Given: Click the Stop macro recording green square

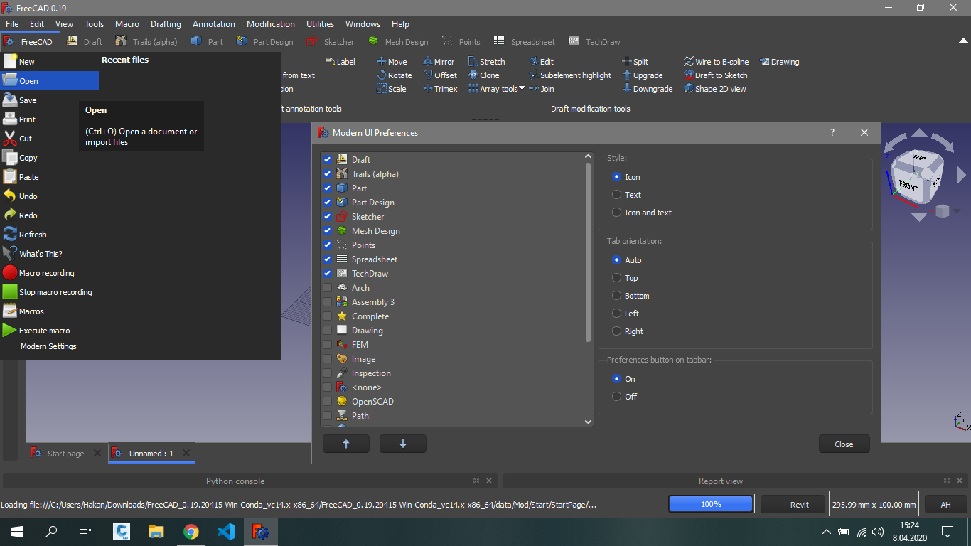Looking at the screenshot, I should coord(9,292).
